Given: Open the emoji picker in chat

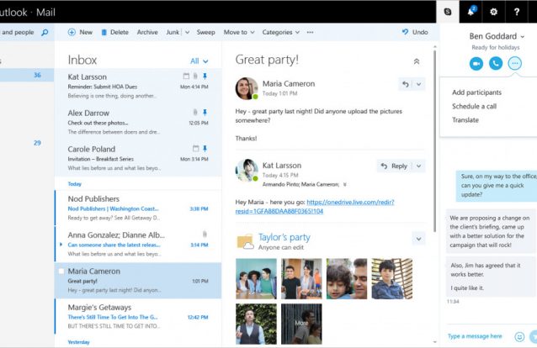Looking at the screenshot, I should pos(519,336).
